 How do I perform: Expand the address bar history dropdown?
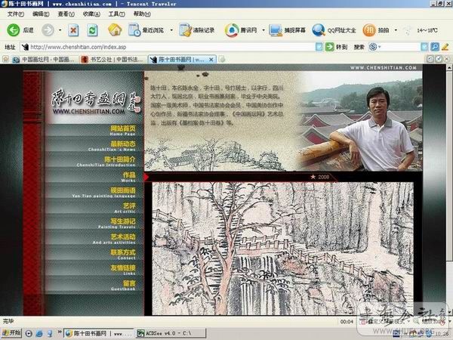click(x=319, y=47)
